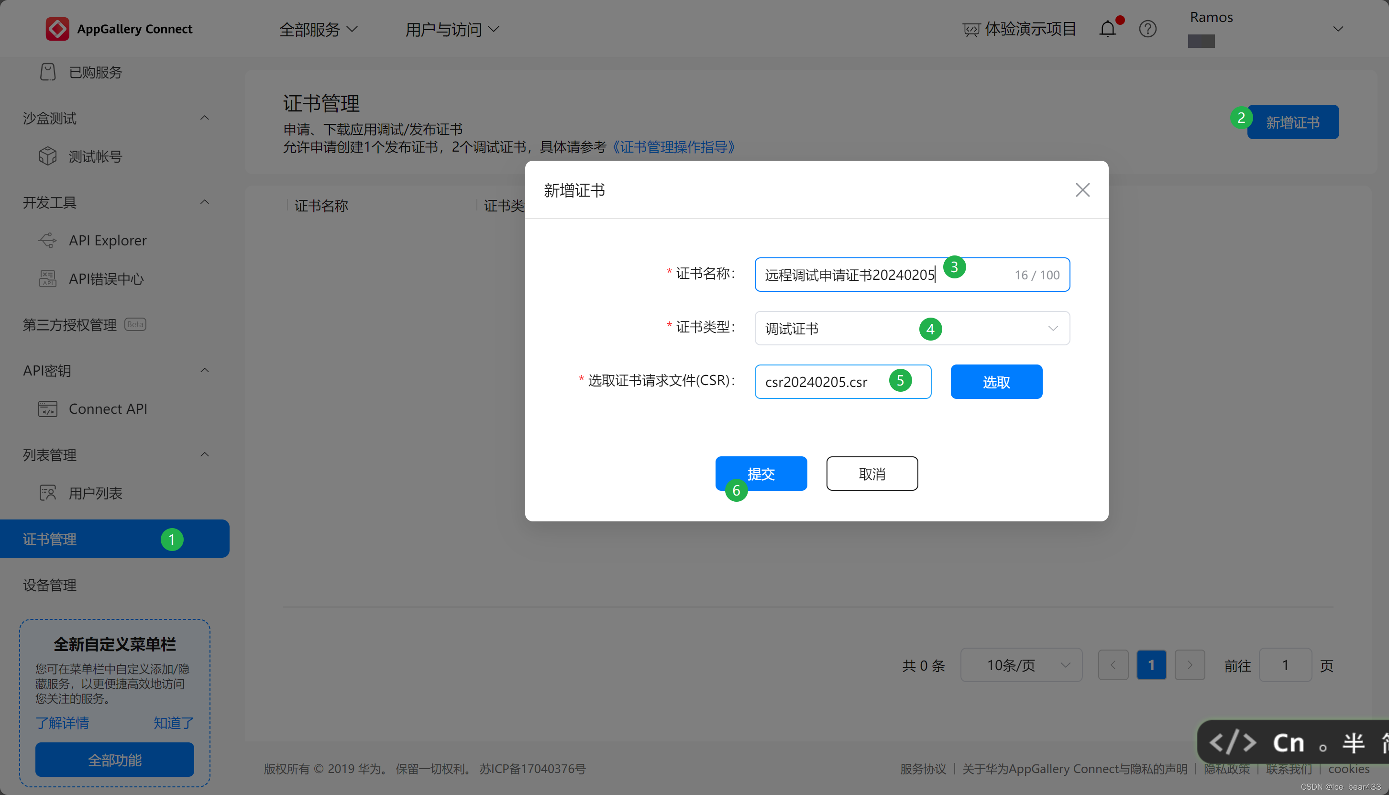Open the 用户与访问 menu

[x=452, y=28]
